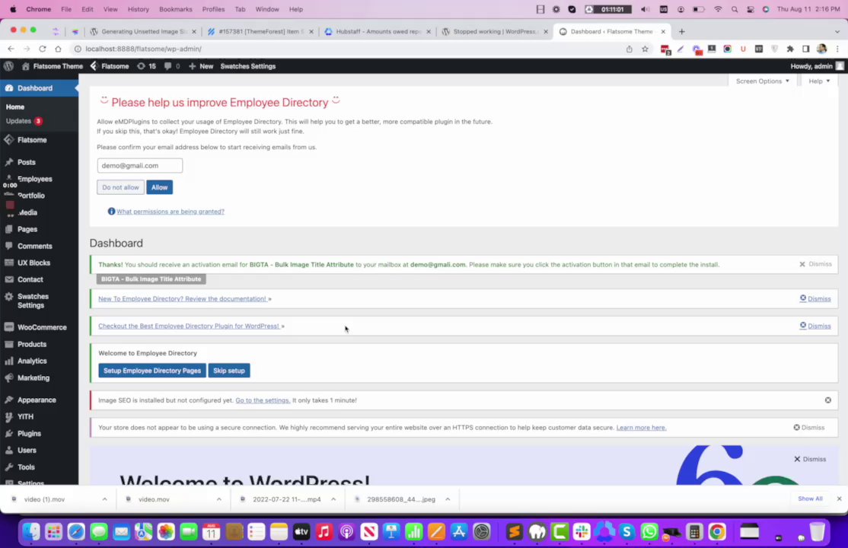The height and width of the screenshot is (548, 848).
Task: Open the Learn more here HTTPS link
Action: (x=642, y=428)
